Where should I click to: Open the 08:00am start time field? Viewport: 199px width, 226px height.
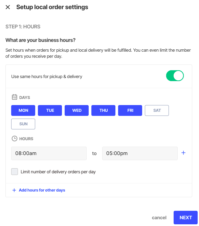49,153
